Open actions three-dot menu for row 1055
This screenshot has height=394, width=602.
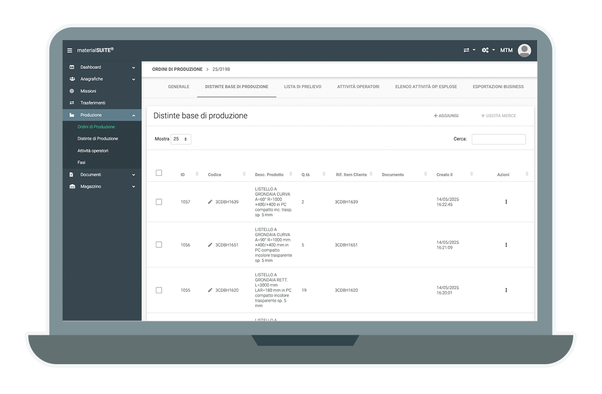(506, 291)
